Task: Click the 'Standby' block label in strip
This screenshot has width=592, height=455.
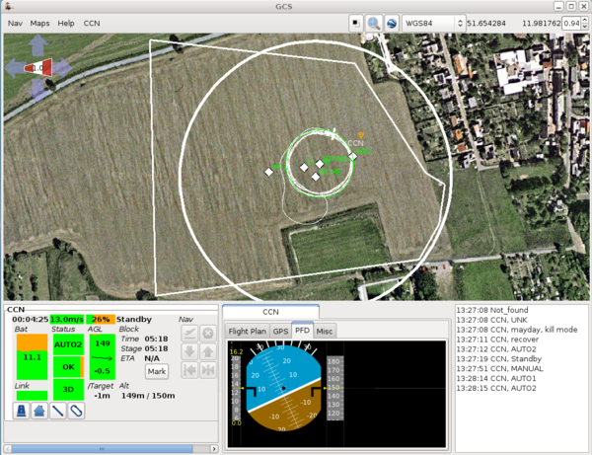Action: [134, 320]
